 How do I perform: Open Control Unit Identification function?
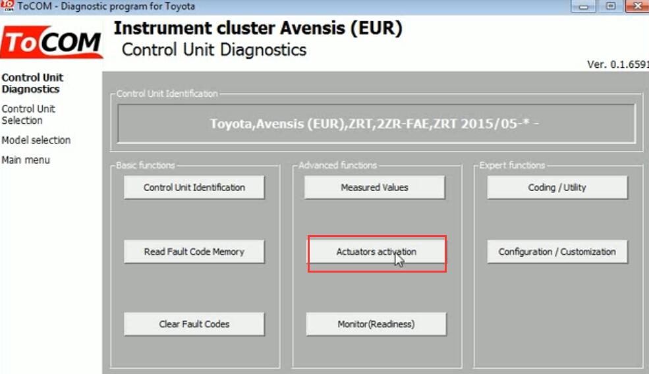click(194, 188)
